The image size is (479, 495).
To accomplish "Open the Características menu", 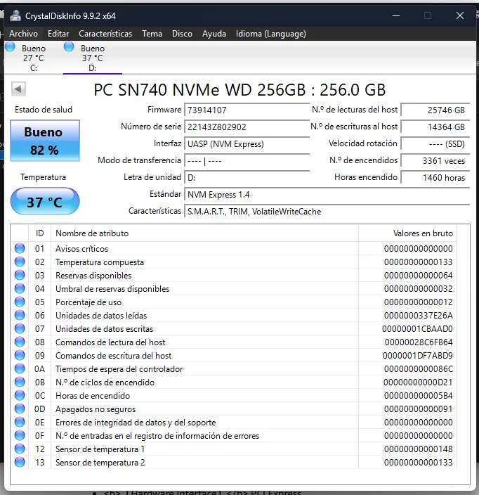I will click(105, 34).
